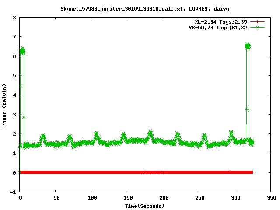
Task: Click the plot title Skynet_57988_jupiter_30109_30316_cal.txt
Action: click(x=122, y=9)
